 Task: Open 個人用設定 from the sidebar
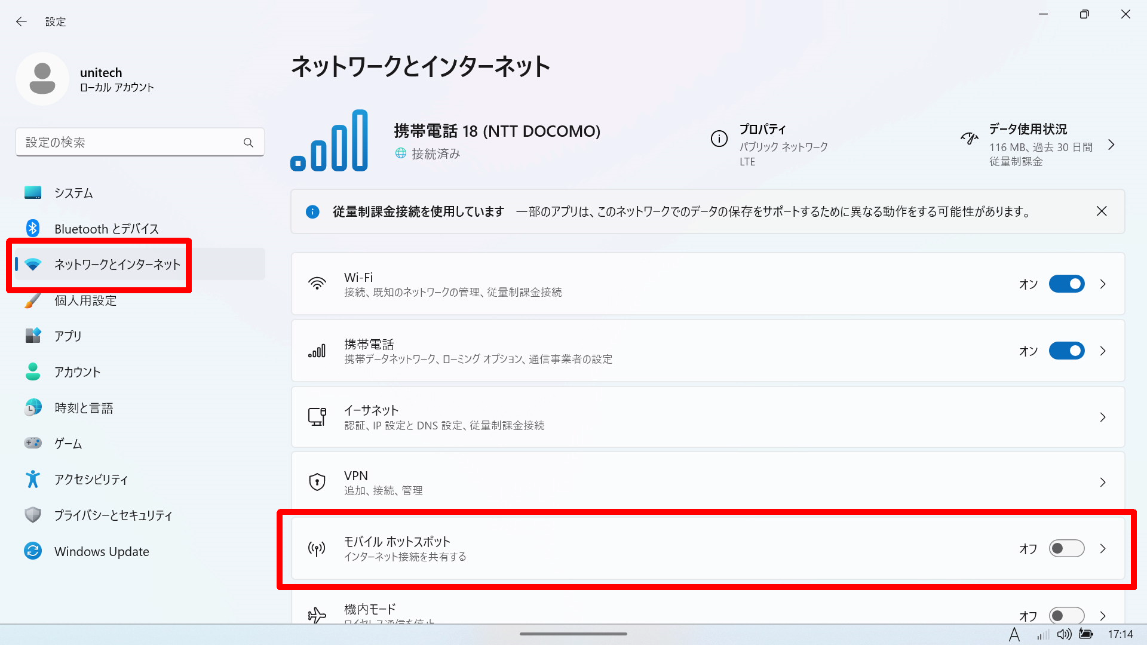(x=85, y=300)
